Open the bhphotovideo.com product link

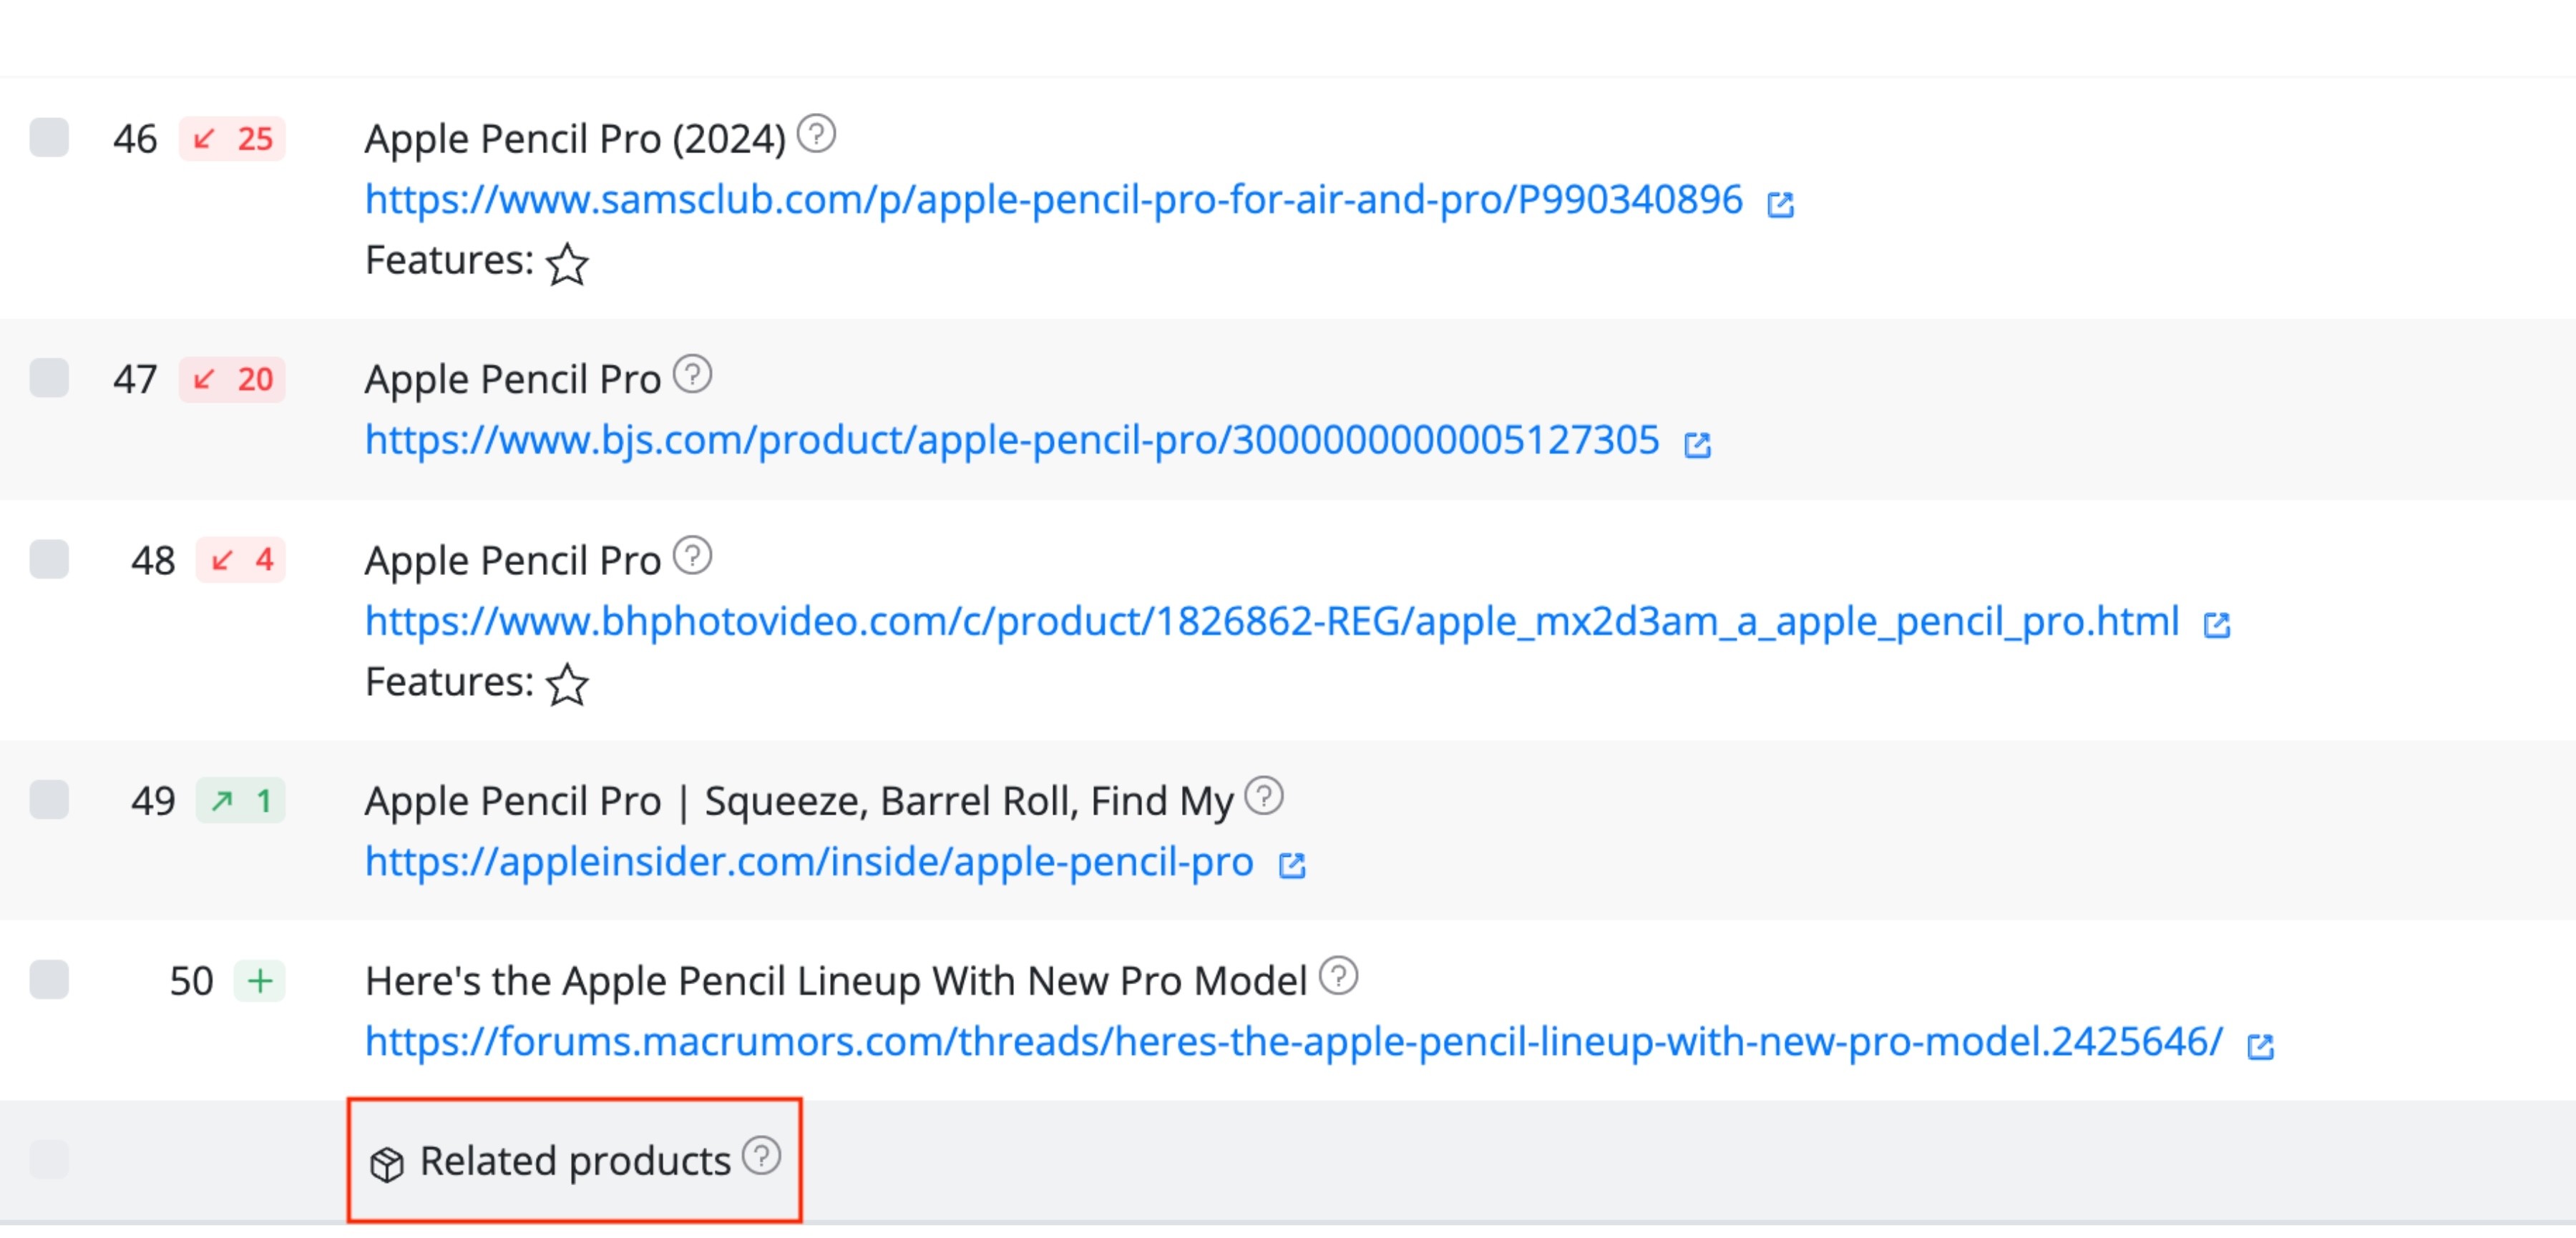(x=1270, y=621)
